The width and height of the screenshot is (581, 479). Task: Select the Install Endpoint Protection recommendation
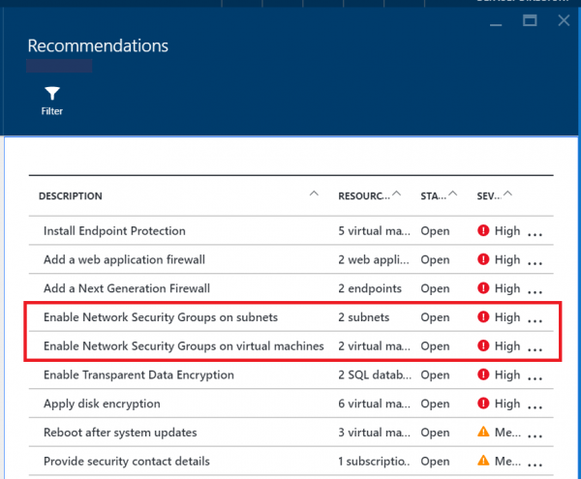tap(114, 231)
